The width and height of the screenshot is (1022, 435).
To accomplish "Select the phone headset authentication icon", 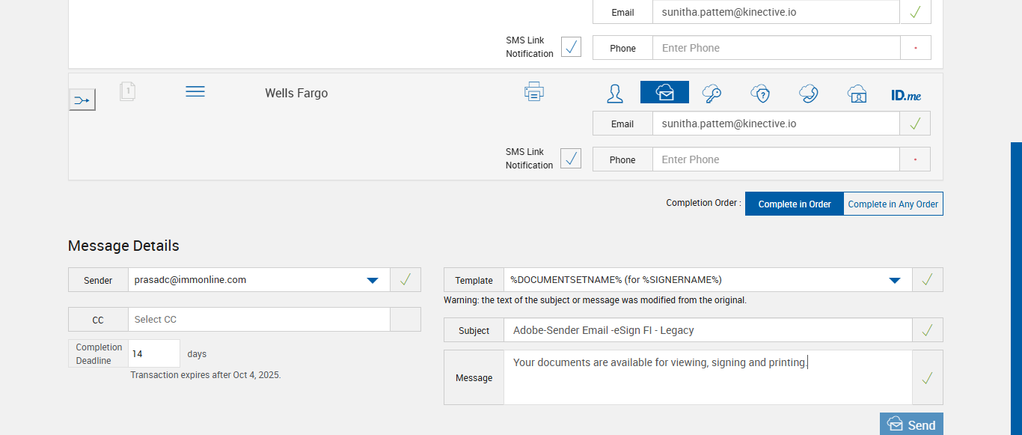I will (x=808, y=94).
